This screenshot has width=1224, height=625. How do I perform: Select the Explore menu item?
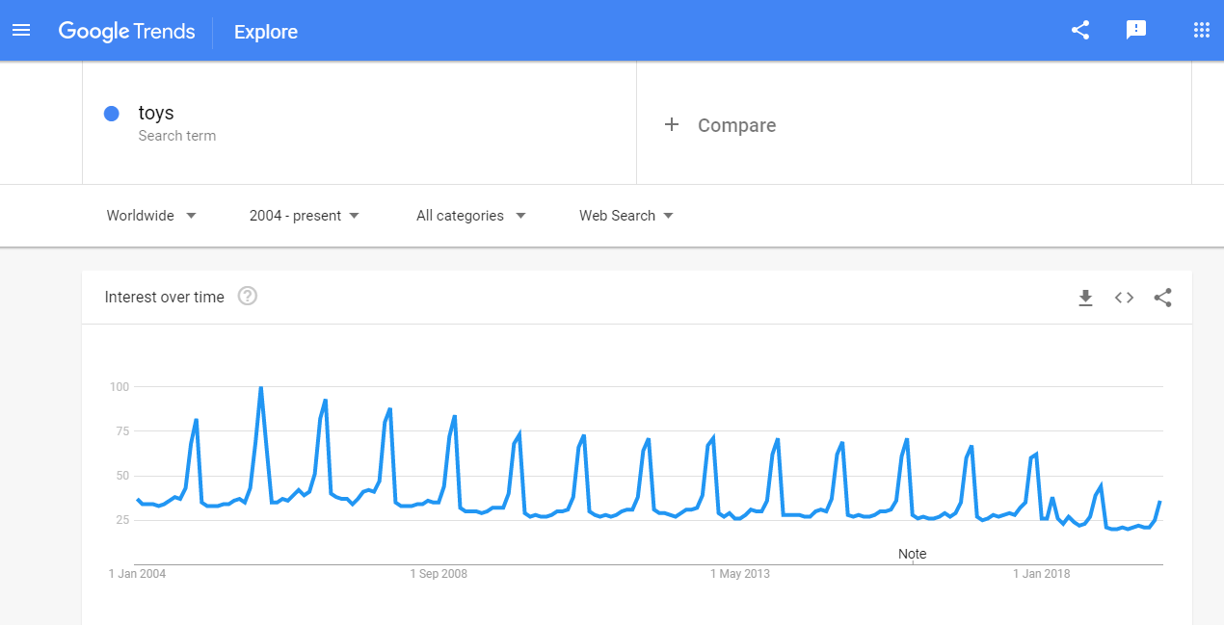coord(265,32)
